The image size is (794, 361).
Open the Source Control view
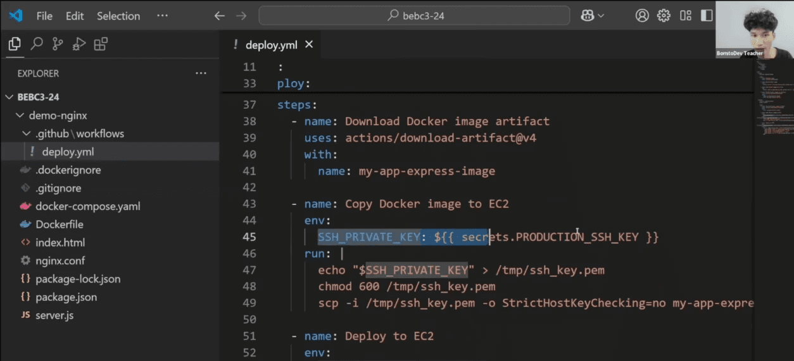tap(58, 44)
